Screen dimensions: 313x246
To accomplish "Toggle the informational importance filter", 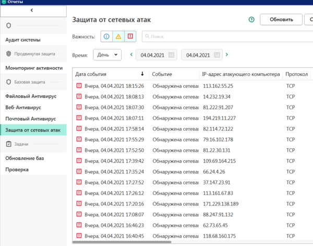I will [106, 36].
